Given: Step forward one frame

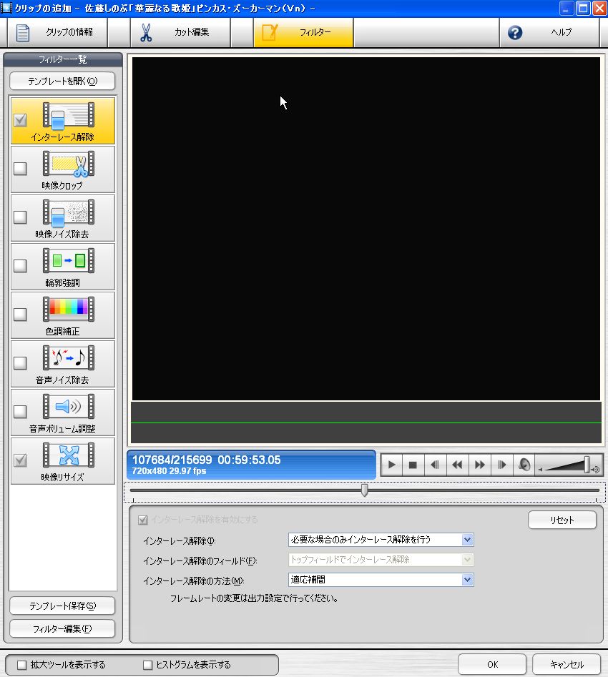Looking at the screenshot, I should coord(501,465).
